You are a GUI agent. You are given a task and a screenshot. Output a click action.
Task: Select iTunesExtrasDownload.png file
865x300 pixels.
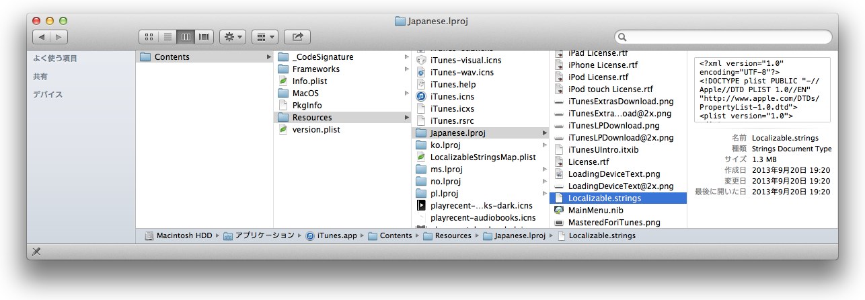(x=618, y=102)
